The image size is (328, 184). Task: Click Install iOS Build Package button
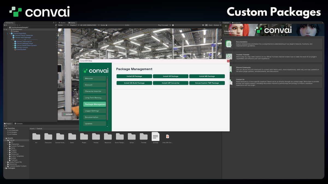click(x=134, y=83)
